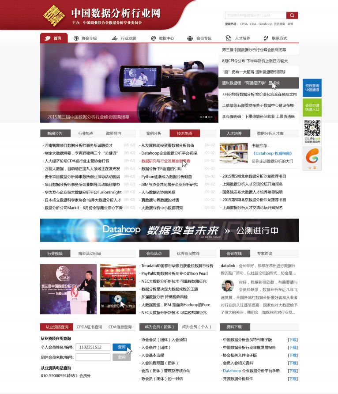
Task: Click the golden site logo emblem
Action: 54,15
